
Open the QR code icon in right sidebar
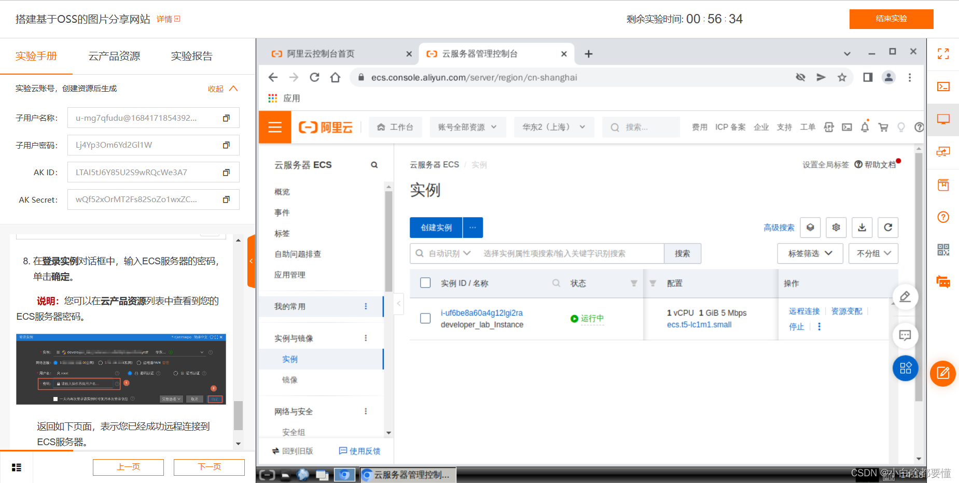(943, 250)
